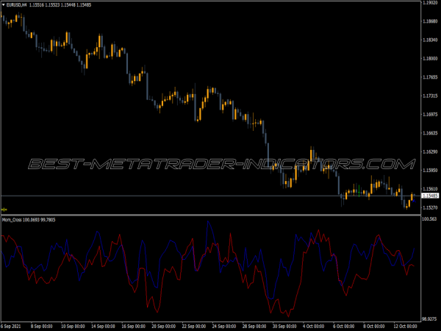Click the current price label 1.15485

430,196
